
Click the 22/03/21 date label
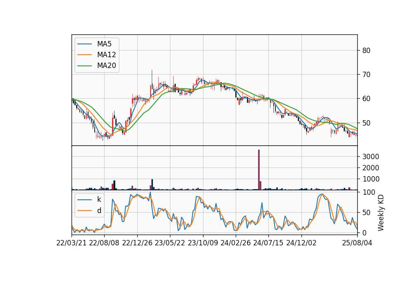click(72, 243)
